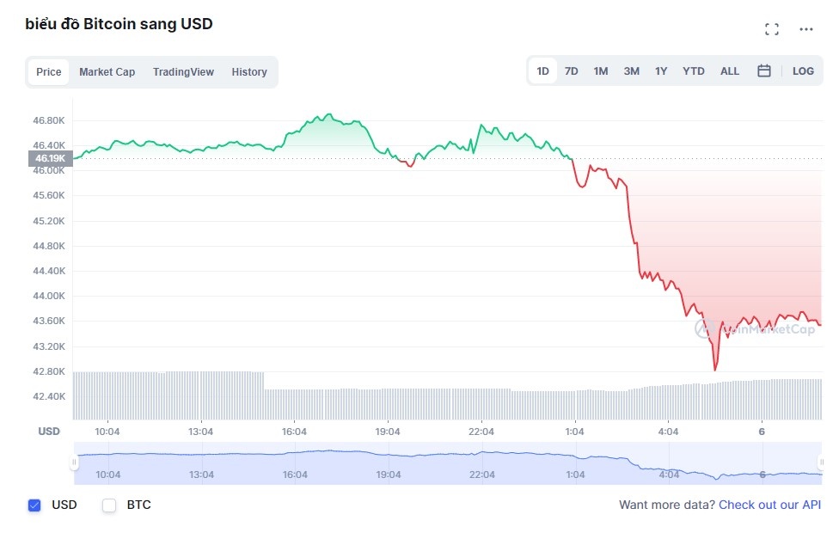This screenshot has height=539, width=839.
Task: View the 3M performance chart
Action: click(x=630, y=71)
